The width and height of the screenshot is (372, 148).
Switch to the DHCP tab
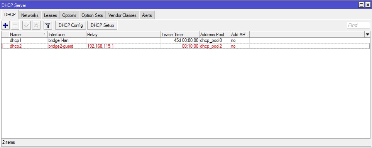pyautogui.click(x=10, y=15)
